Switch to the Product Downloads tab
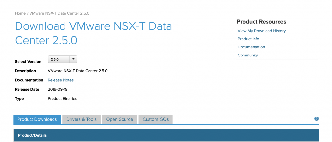The image size is (332, 142). (37, 119)
